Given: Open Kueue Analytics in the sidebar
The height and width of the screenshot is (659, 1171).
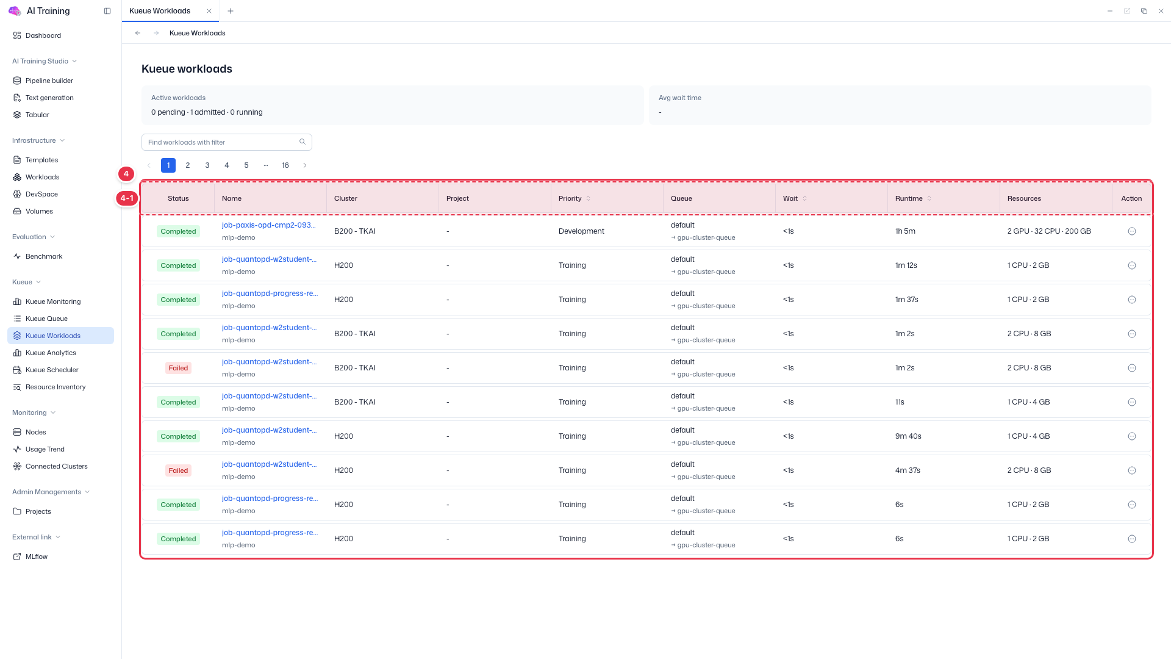Looking at the screenshot, I should [60, 353].
